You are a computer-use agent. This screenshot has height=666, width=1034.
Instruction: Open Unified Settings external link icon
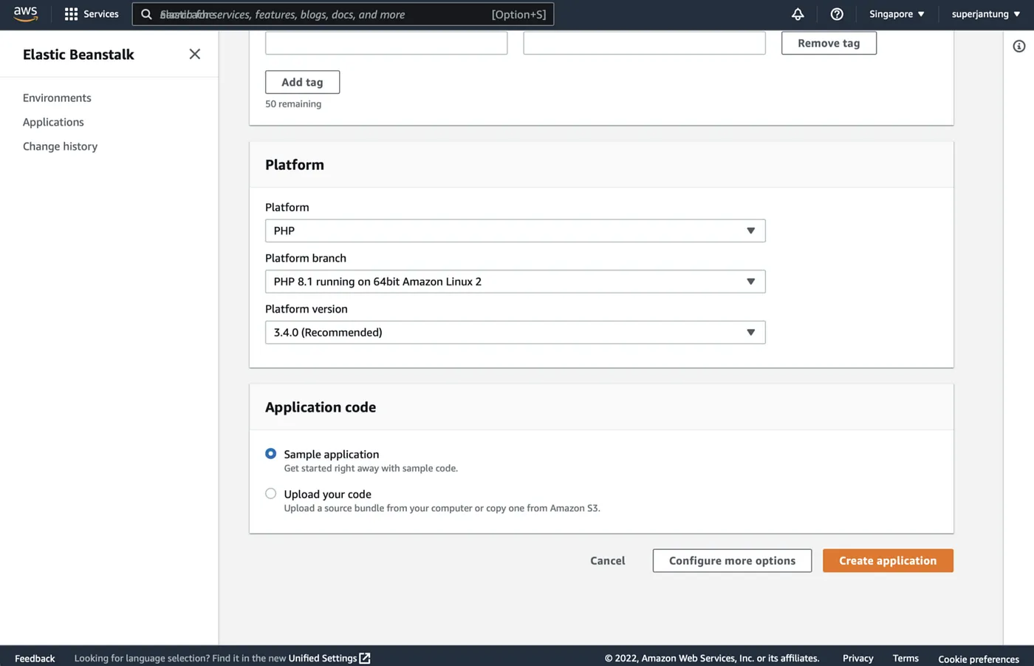tap(365, 658)
